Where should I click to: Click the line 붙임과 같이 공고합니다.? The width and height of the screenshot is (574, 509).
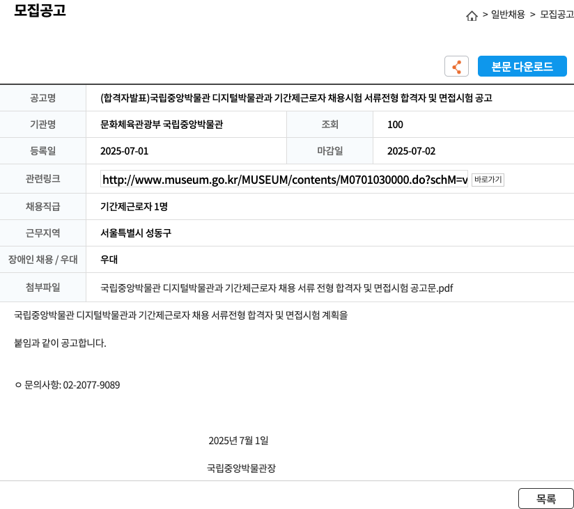tap(60, 343)
